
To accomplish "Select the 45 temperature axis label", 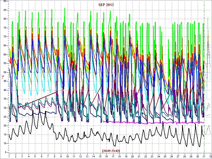I will click(5, 81).
